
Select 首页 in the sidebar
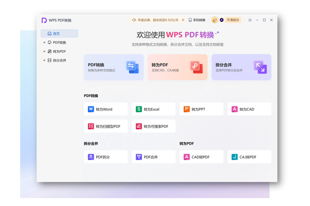coord(59,34)
